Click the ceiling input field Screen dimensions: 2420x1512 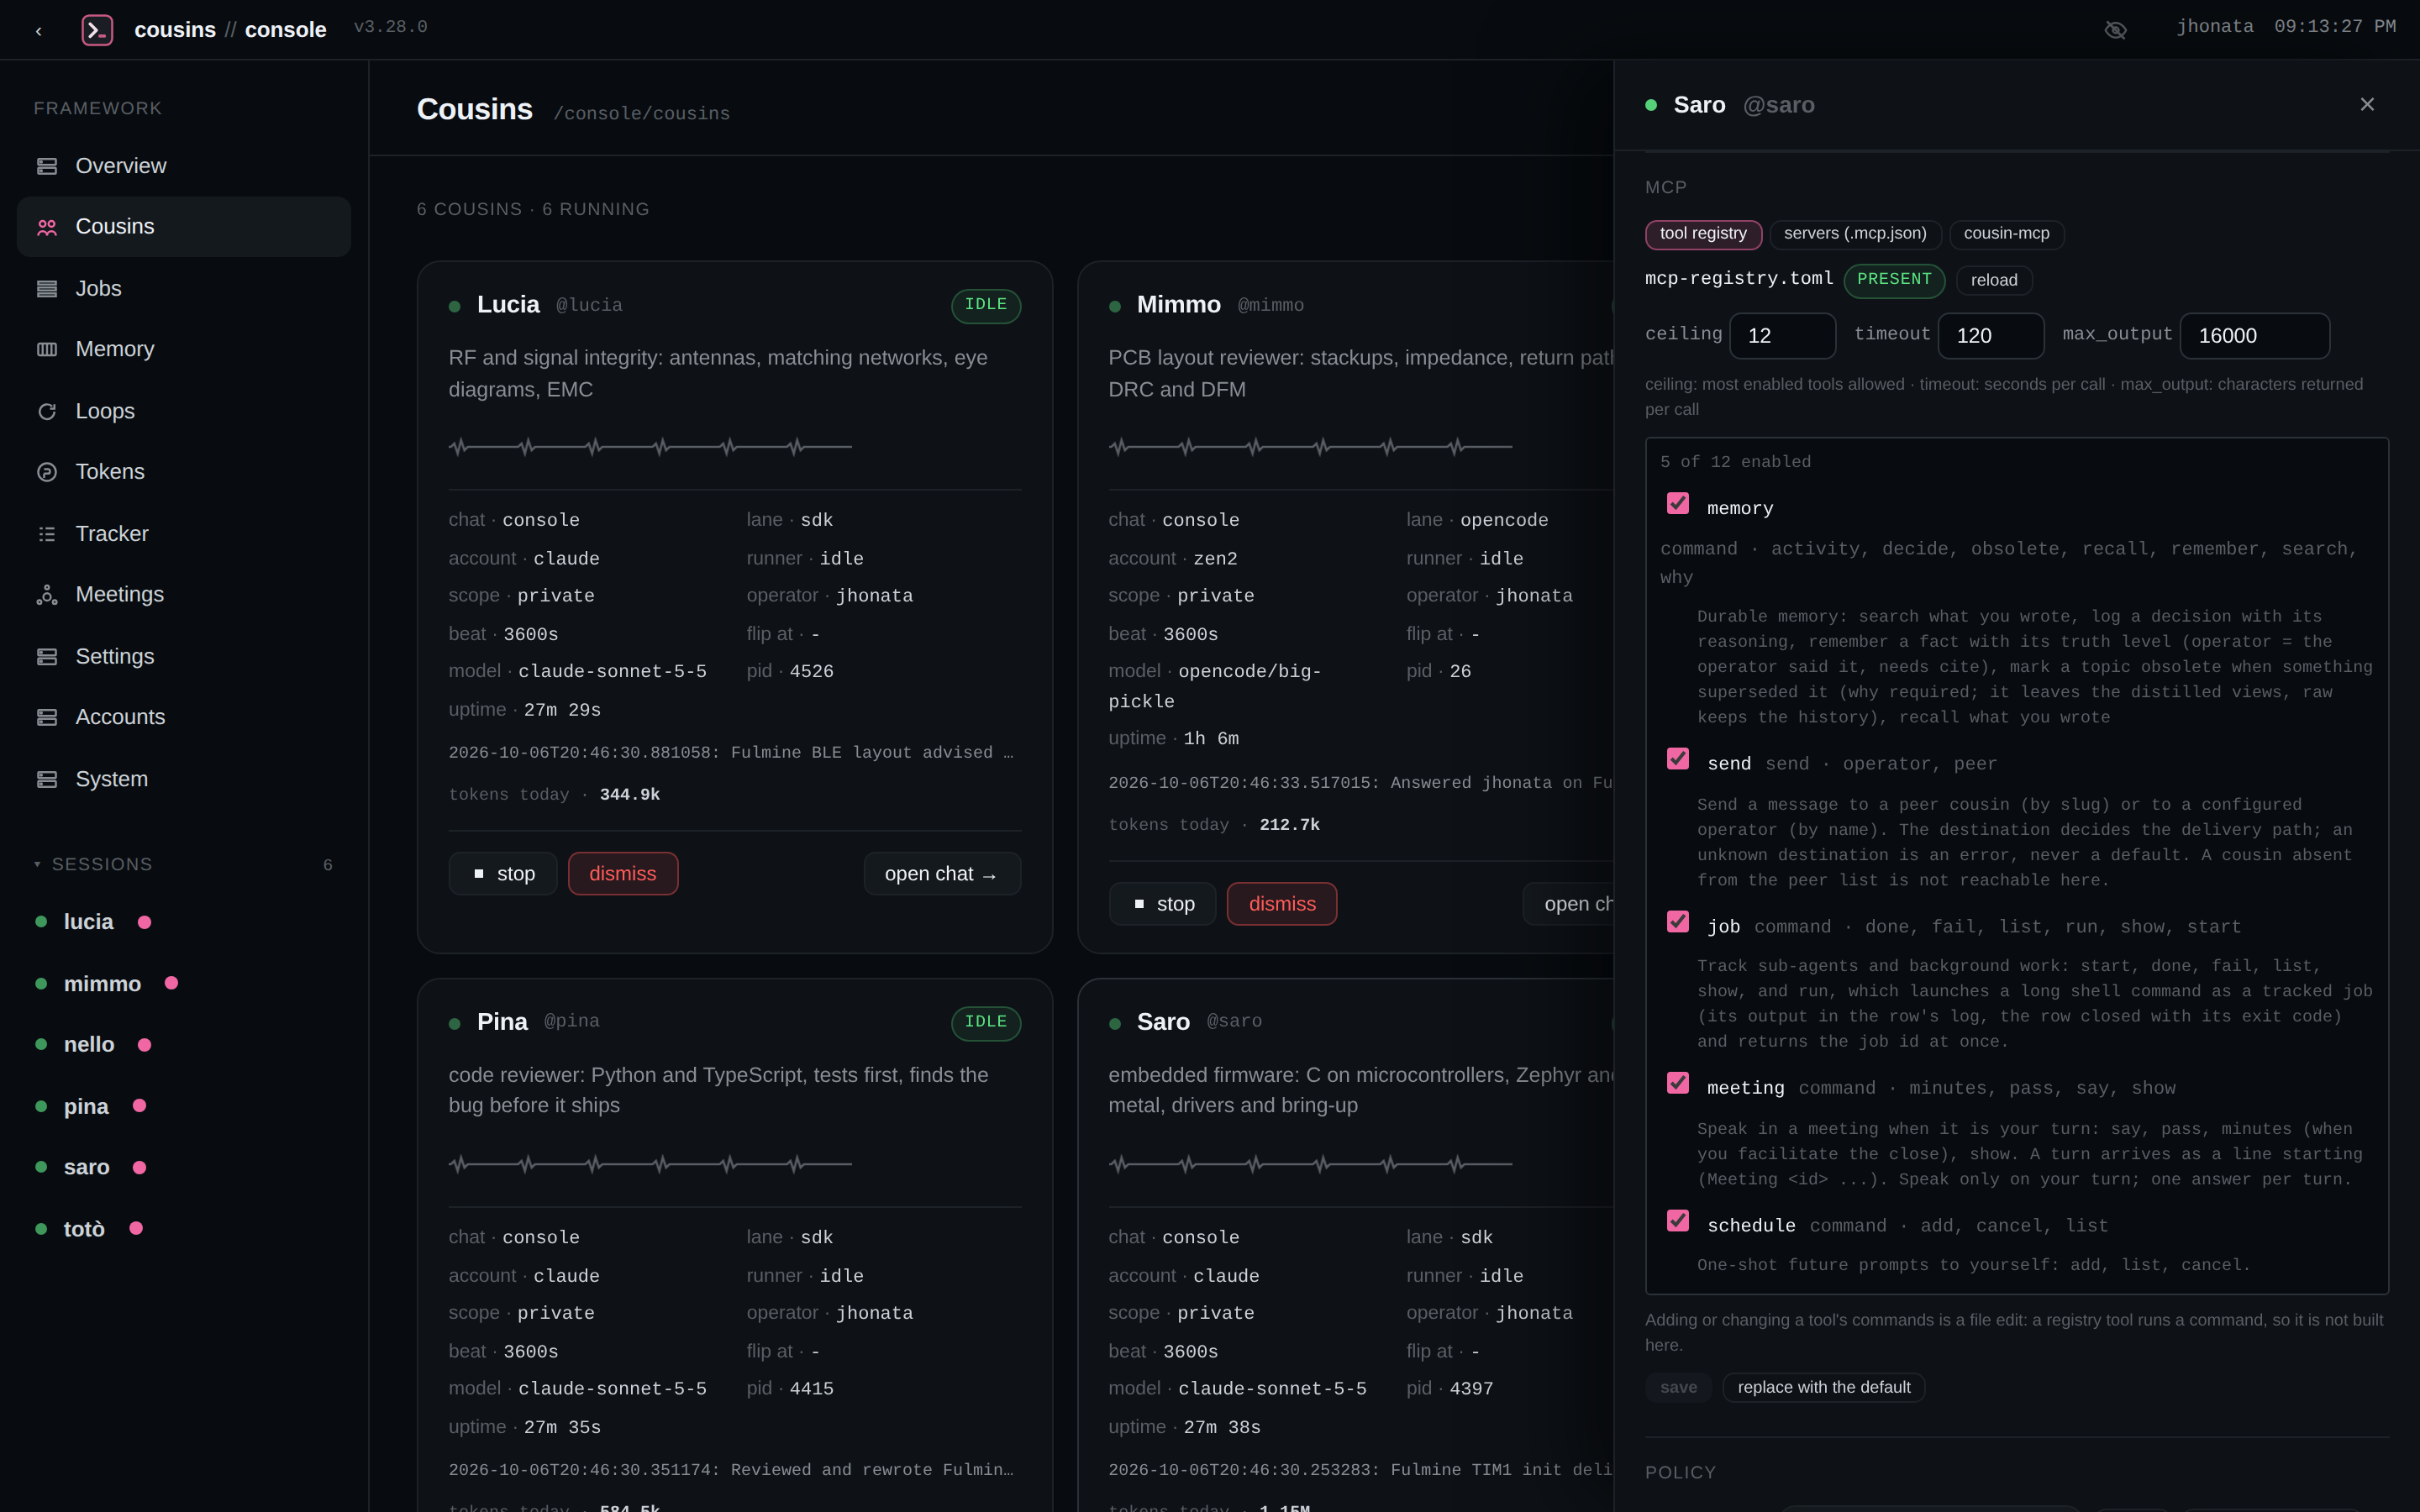(x=1782, y=336)
